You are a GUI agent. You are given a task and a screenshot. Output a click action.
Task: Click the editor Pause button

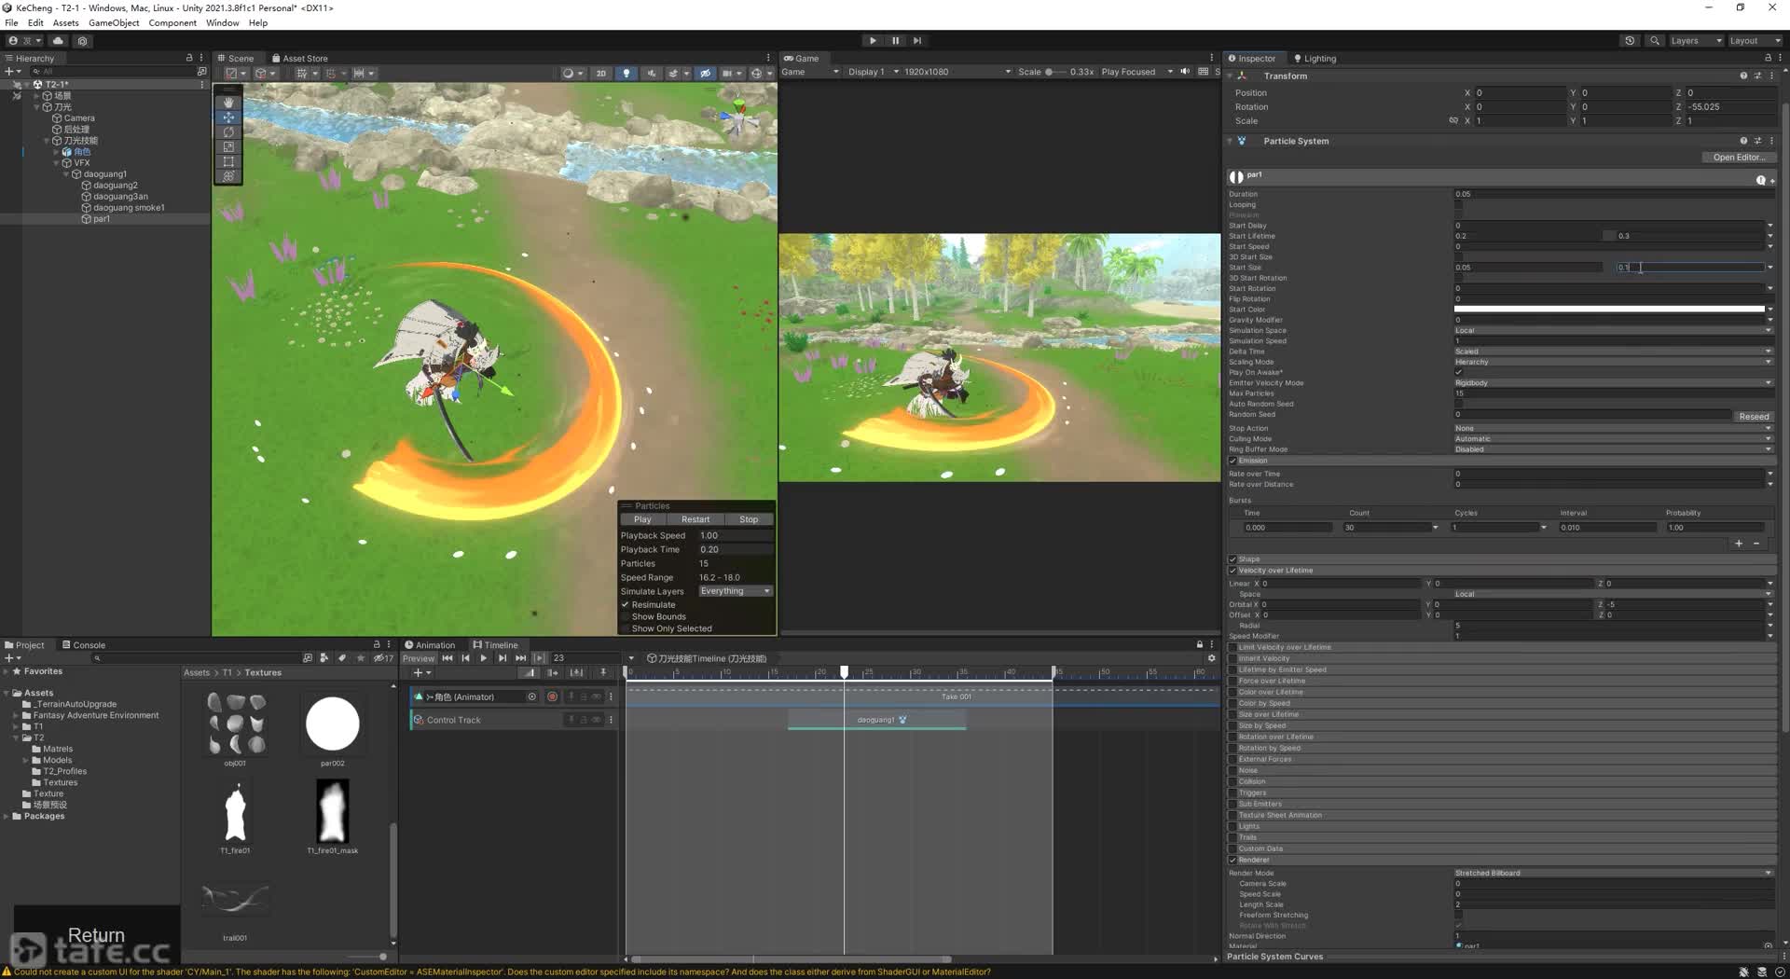(x=895, y=41)
